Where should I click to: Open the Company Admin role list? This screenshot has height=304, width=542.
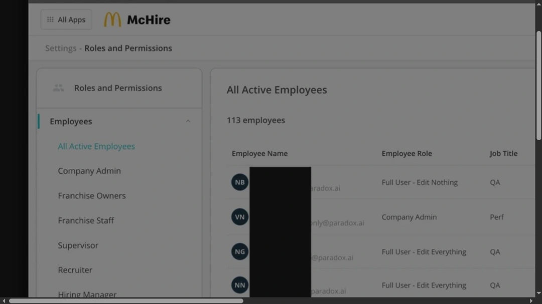[x=89, y=171]
